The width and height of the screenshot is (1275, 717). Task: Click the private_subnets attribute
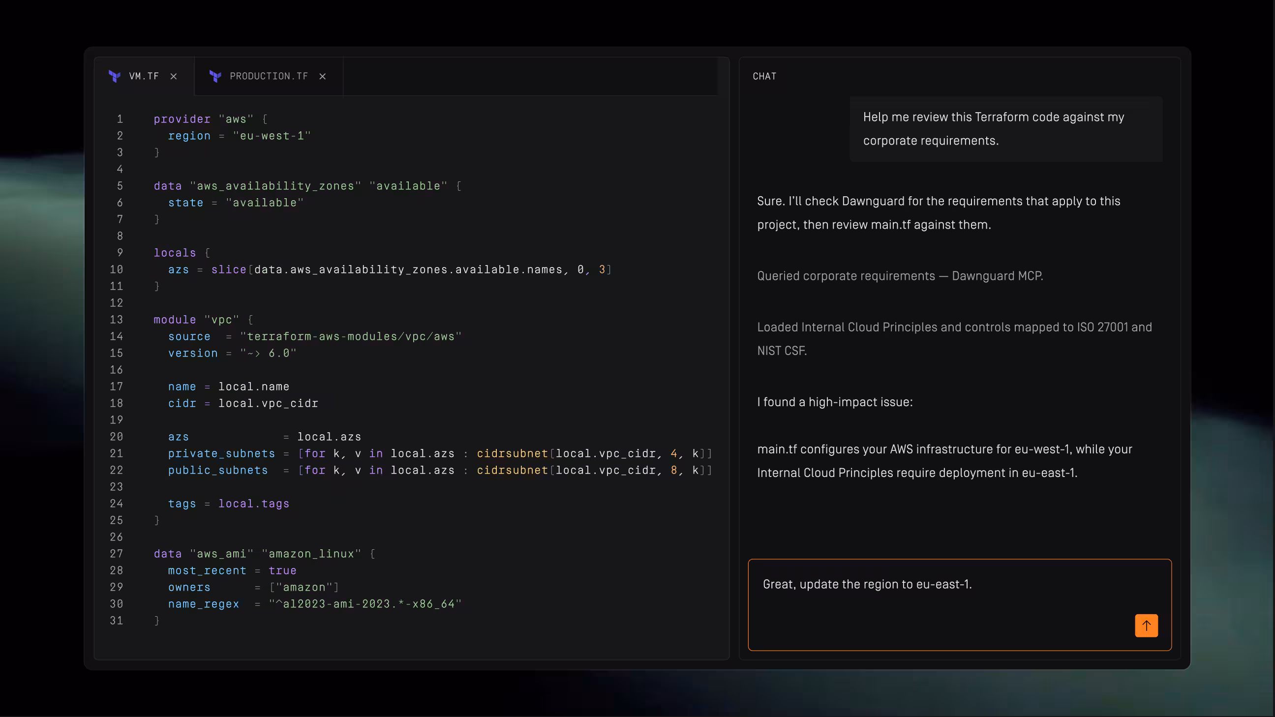[221, 454]
